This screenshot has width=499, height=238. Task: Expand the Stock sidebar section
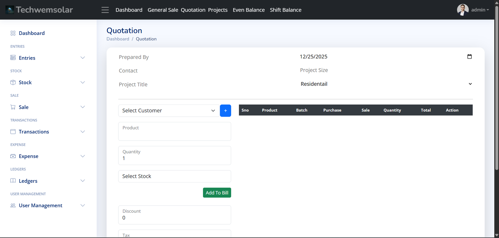point(83,82)
